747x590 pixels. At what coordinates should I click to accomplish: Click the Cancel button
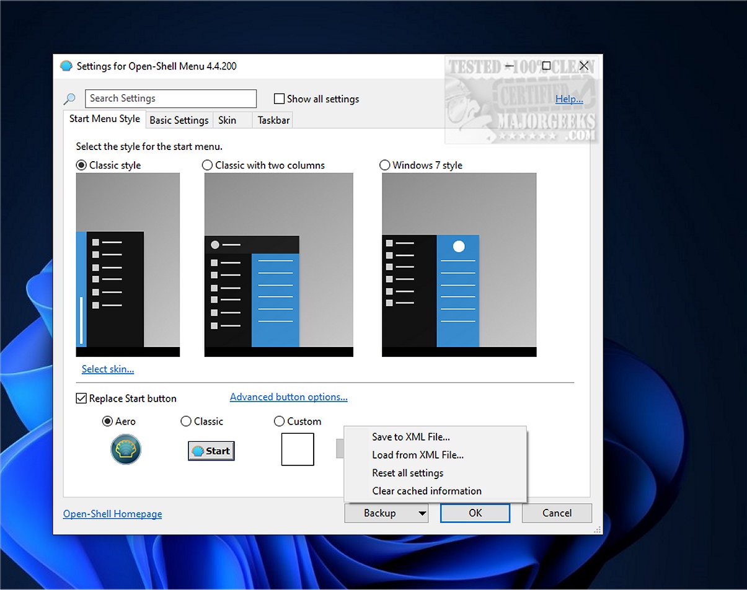click(x=557, y=513)
